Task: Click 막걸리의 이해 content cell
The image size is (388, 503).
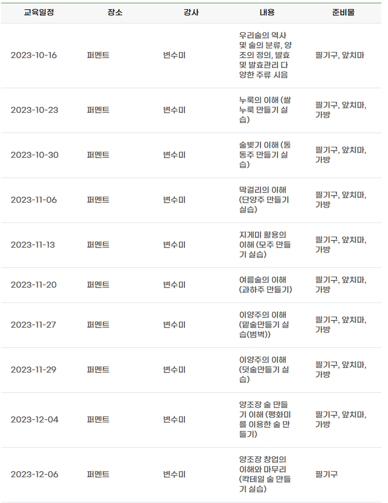Action: 264,200
